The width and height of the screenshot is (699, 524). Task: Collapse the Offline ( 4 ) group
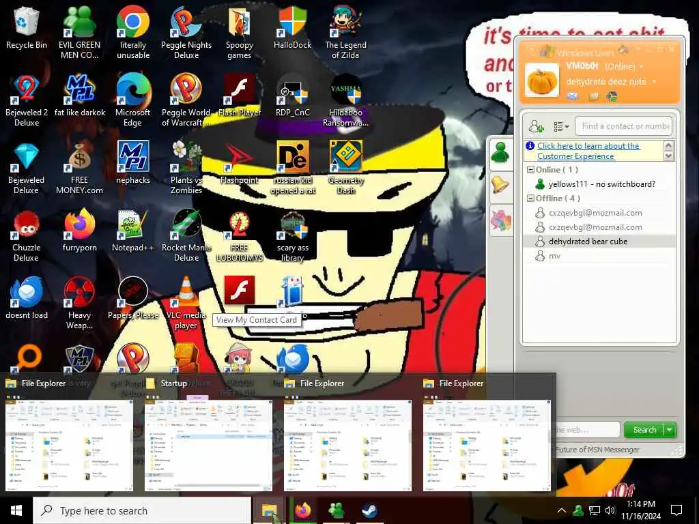coord(530,199)
